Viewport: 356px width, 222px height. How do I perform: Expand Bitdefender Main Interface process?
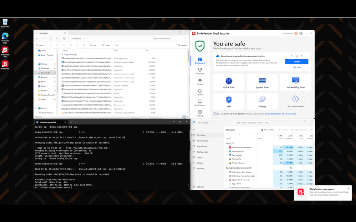227,147
